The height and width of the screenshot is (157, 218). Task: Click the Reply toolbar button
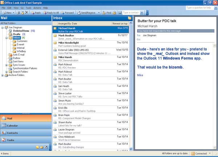pos(36,12)
